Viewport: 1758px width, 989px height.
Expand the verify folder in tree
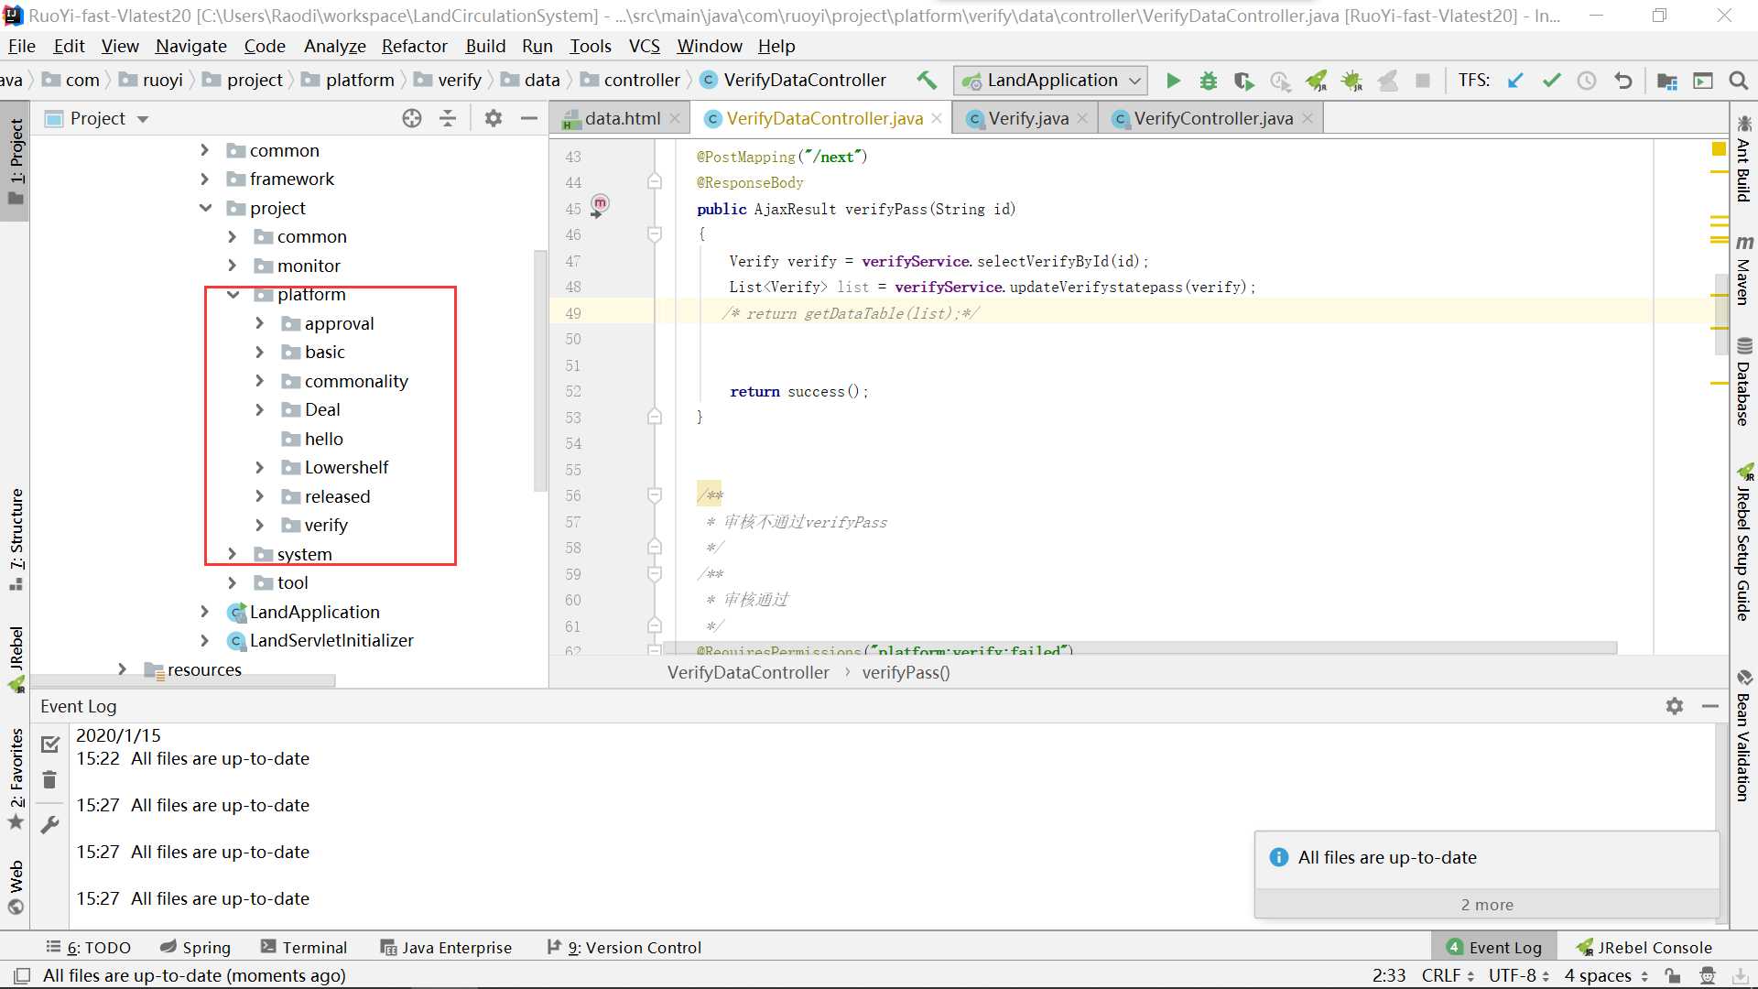[x=260, y=525]
